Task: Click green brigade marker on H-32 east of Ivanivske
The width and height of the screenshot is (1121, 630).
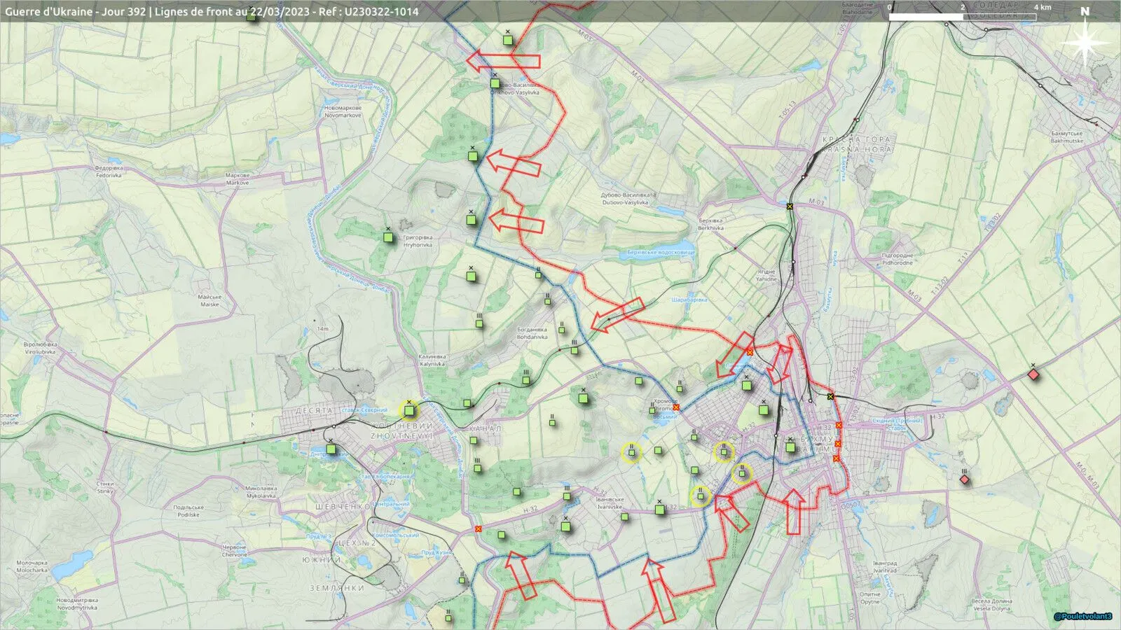Action: point(659,510)
